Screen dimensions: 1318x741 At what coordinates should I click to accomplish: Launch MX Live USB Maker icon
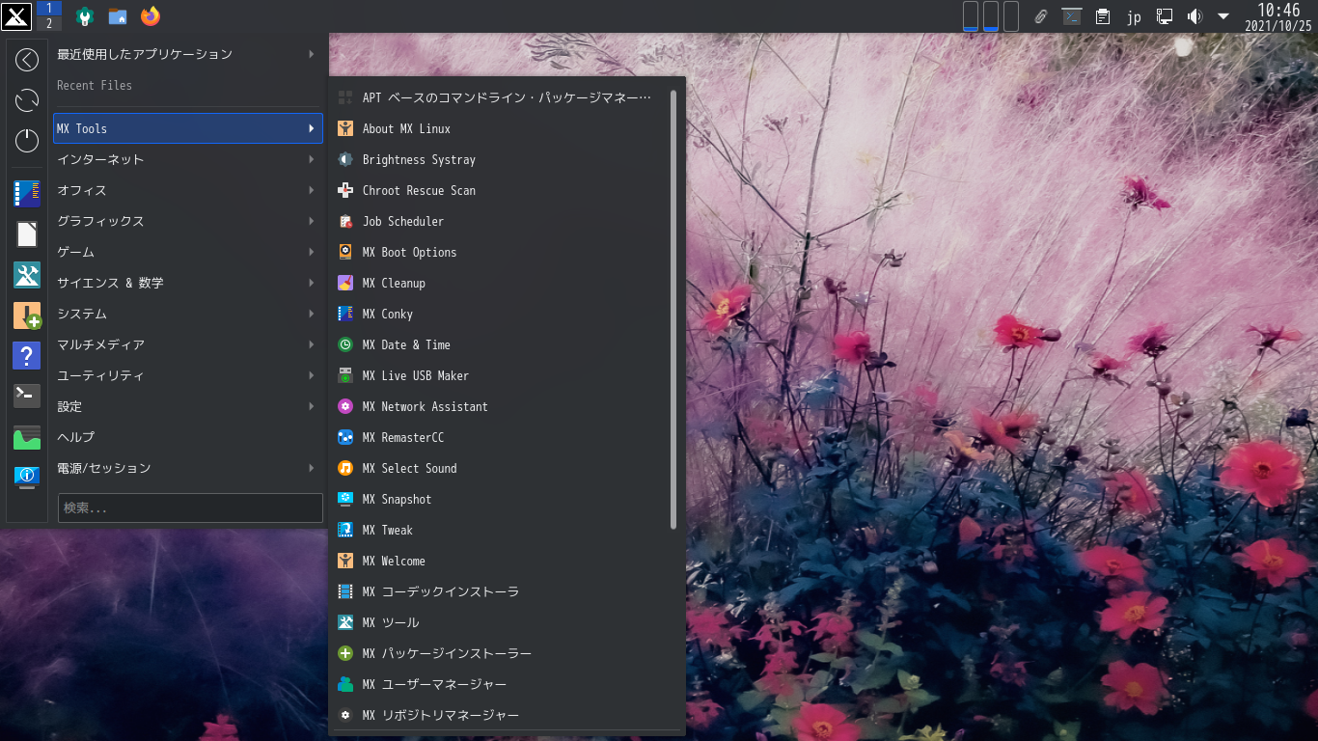(345, 375)
